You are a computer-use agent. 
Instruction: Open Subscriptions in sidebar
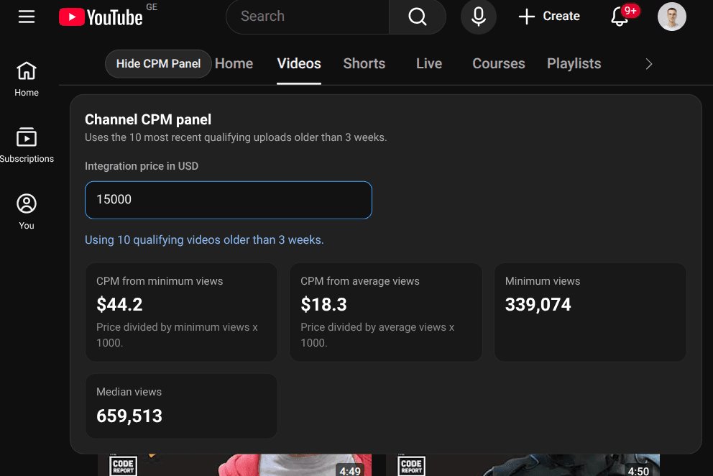pos(27,145)
